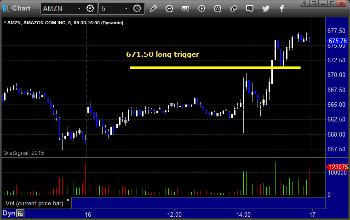Click the trade arrows icon
350x220 pixels.
pos(234,9)
